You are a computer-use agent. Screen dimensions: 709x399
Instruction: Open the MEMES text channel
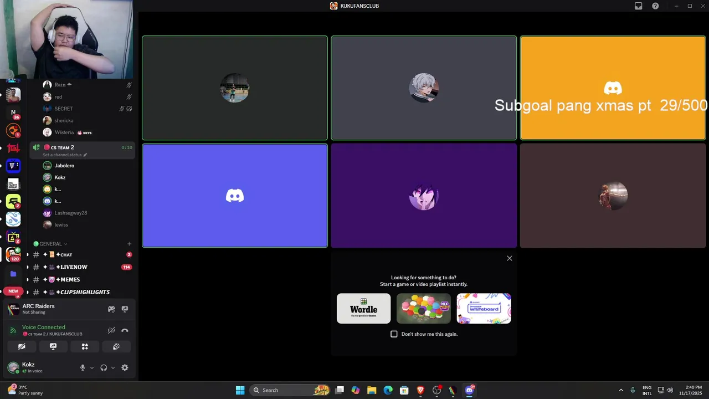coord(82,279)
